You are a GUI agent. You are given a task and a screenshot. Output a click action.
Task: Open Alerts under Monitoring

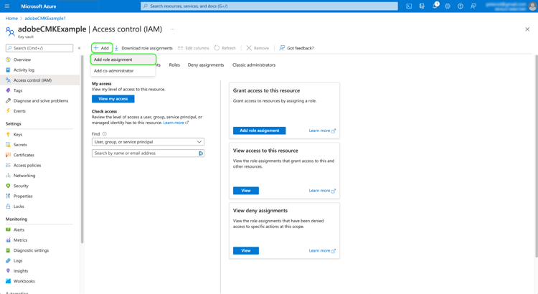(x=19, y=230)
